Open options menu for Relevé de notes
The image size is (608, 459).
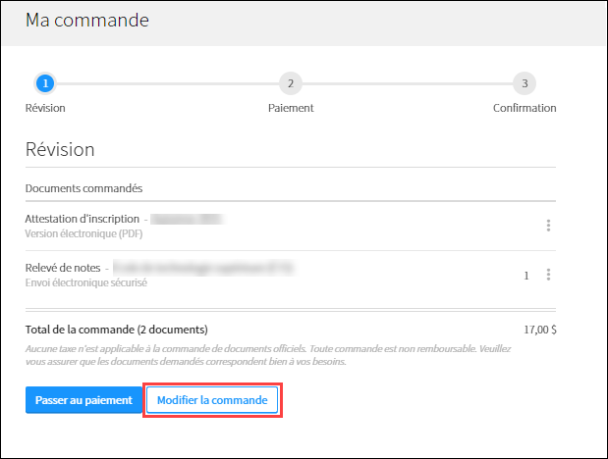pos(548,275)
